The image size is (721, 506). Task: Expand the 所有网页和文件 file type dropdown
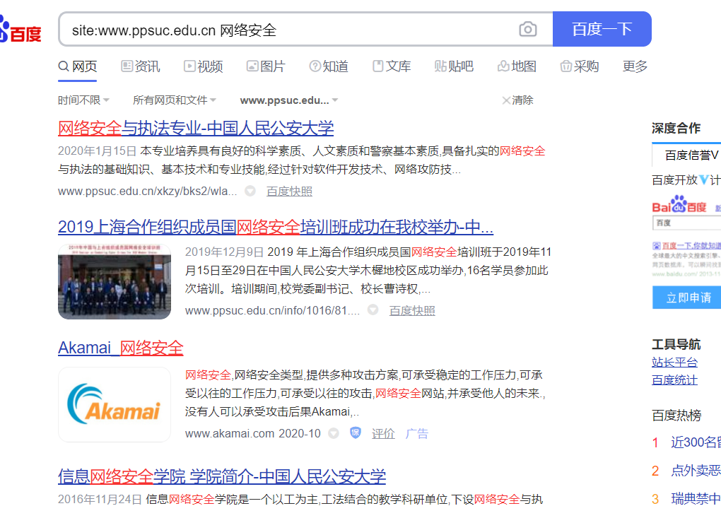175,100
